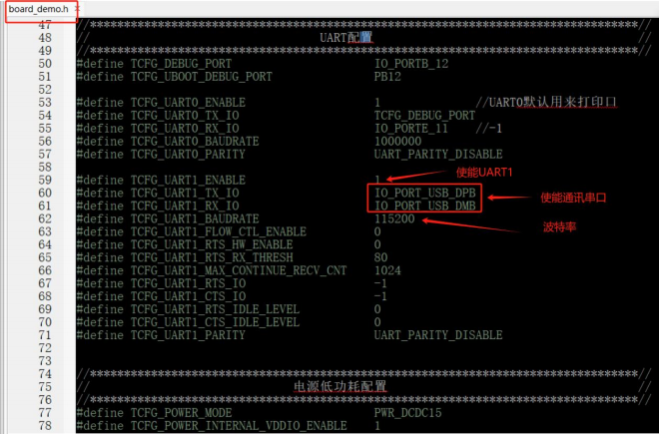Click the TCFG_UART1_RTS_RX_THRESH macro name
659x434 pixels.
coord(212,257)
